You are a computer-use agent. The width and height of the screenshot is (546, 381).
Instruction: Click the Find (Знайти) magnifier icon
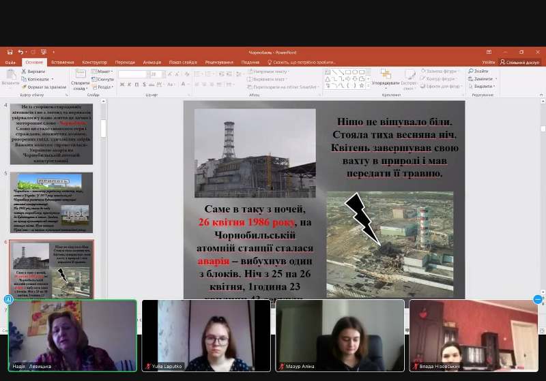(x=471, y=71)
